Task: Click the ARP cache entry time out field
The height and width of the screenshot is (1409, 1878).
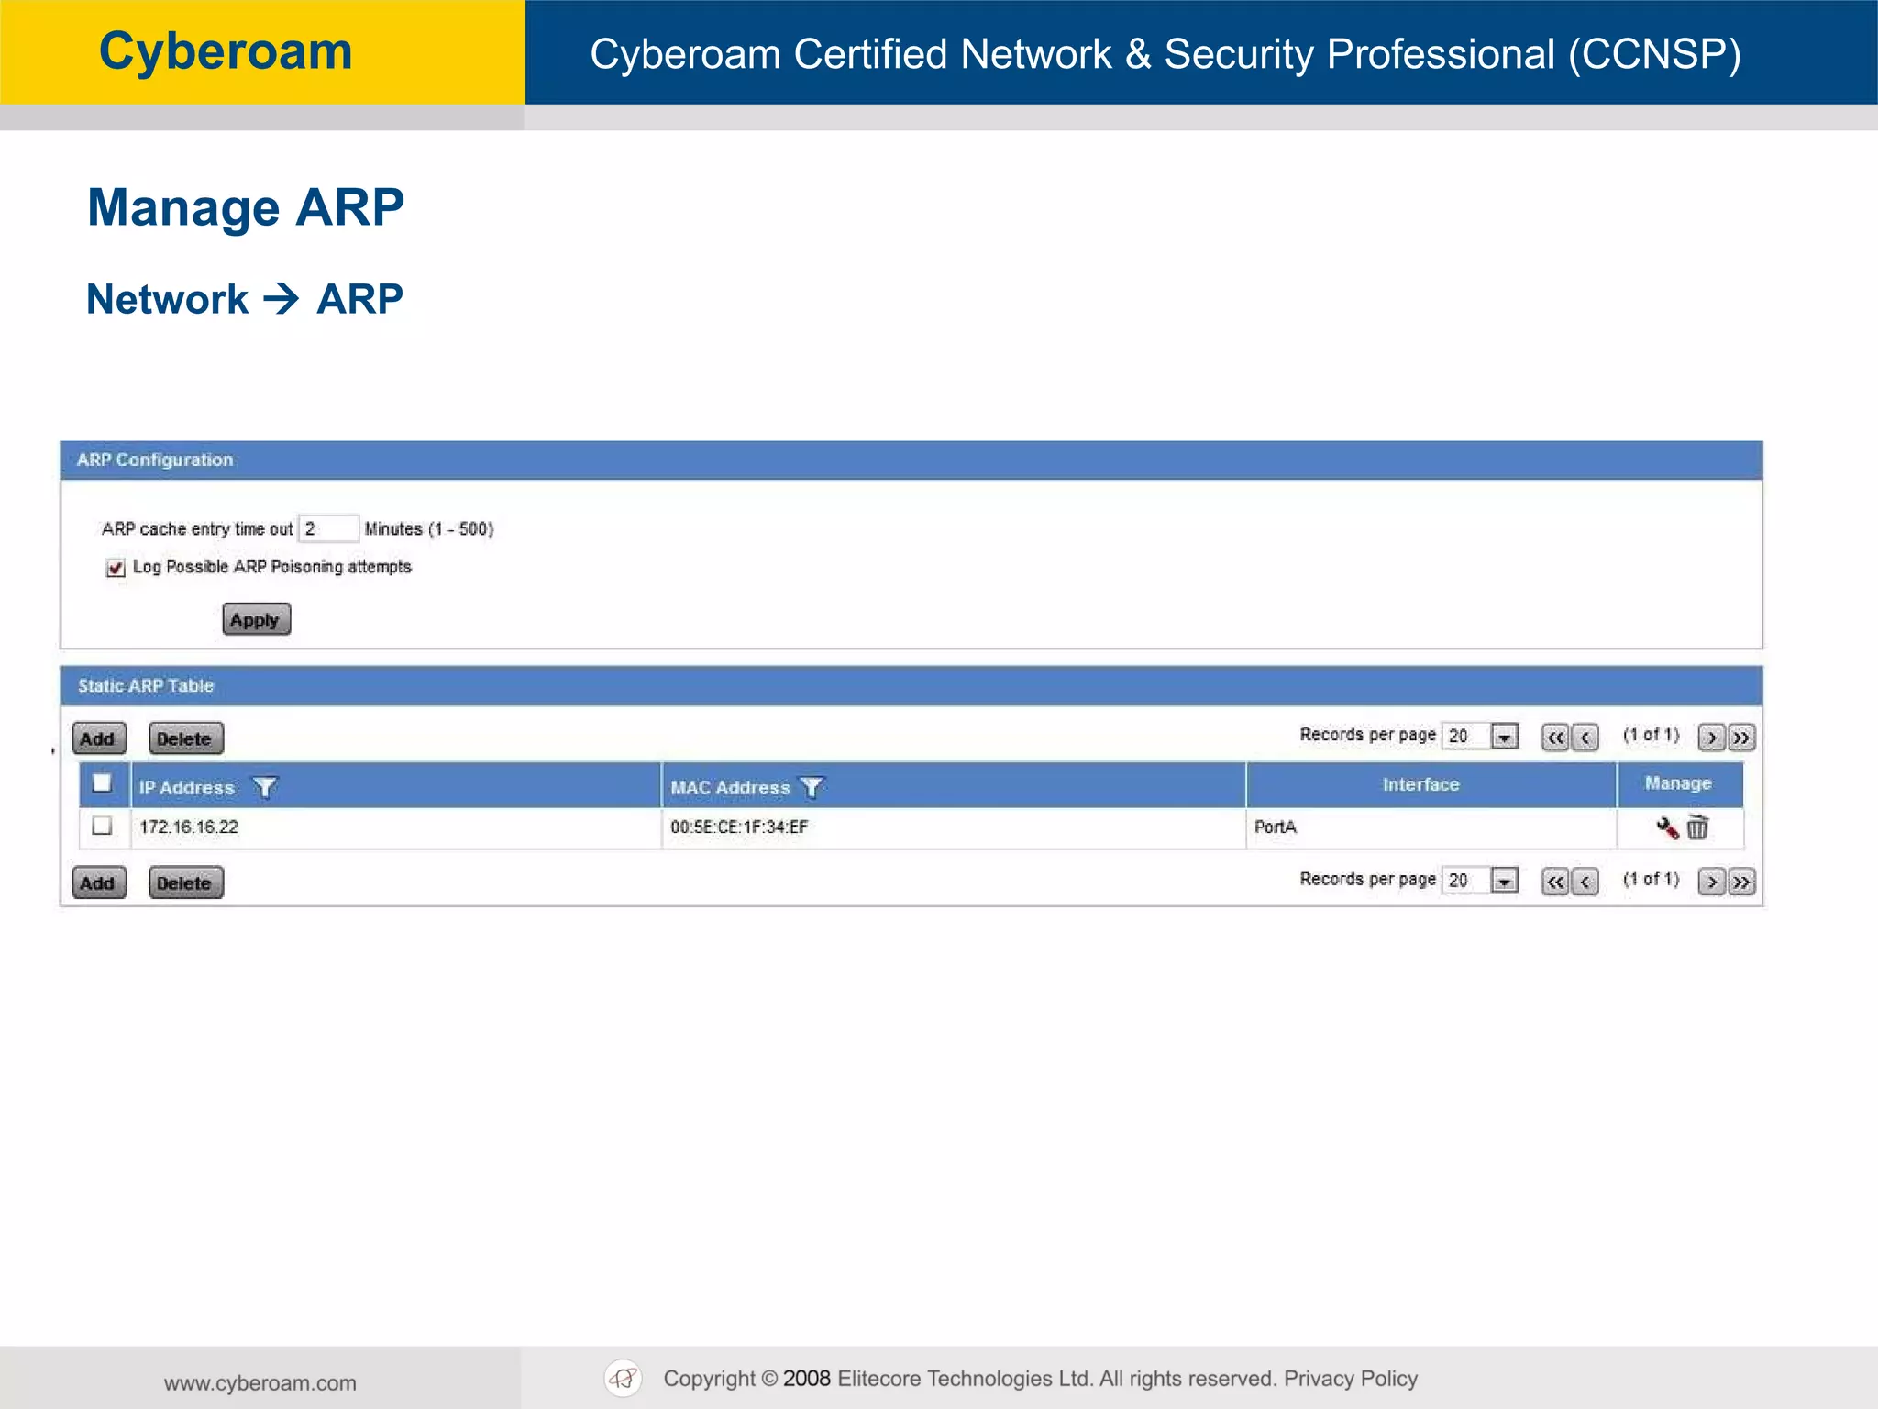Action: [327, 528]
